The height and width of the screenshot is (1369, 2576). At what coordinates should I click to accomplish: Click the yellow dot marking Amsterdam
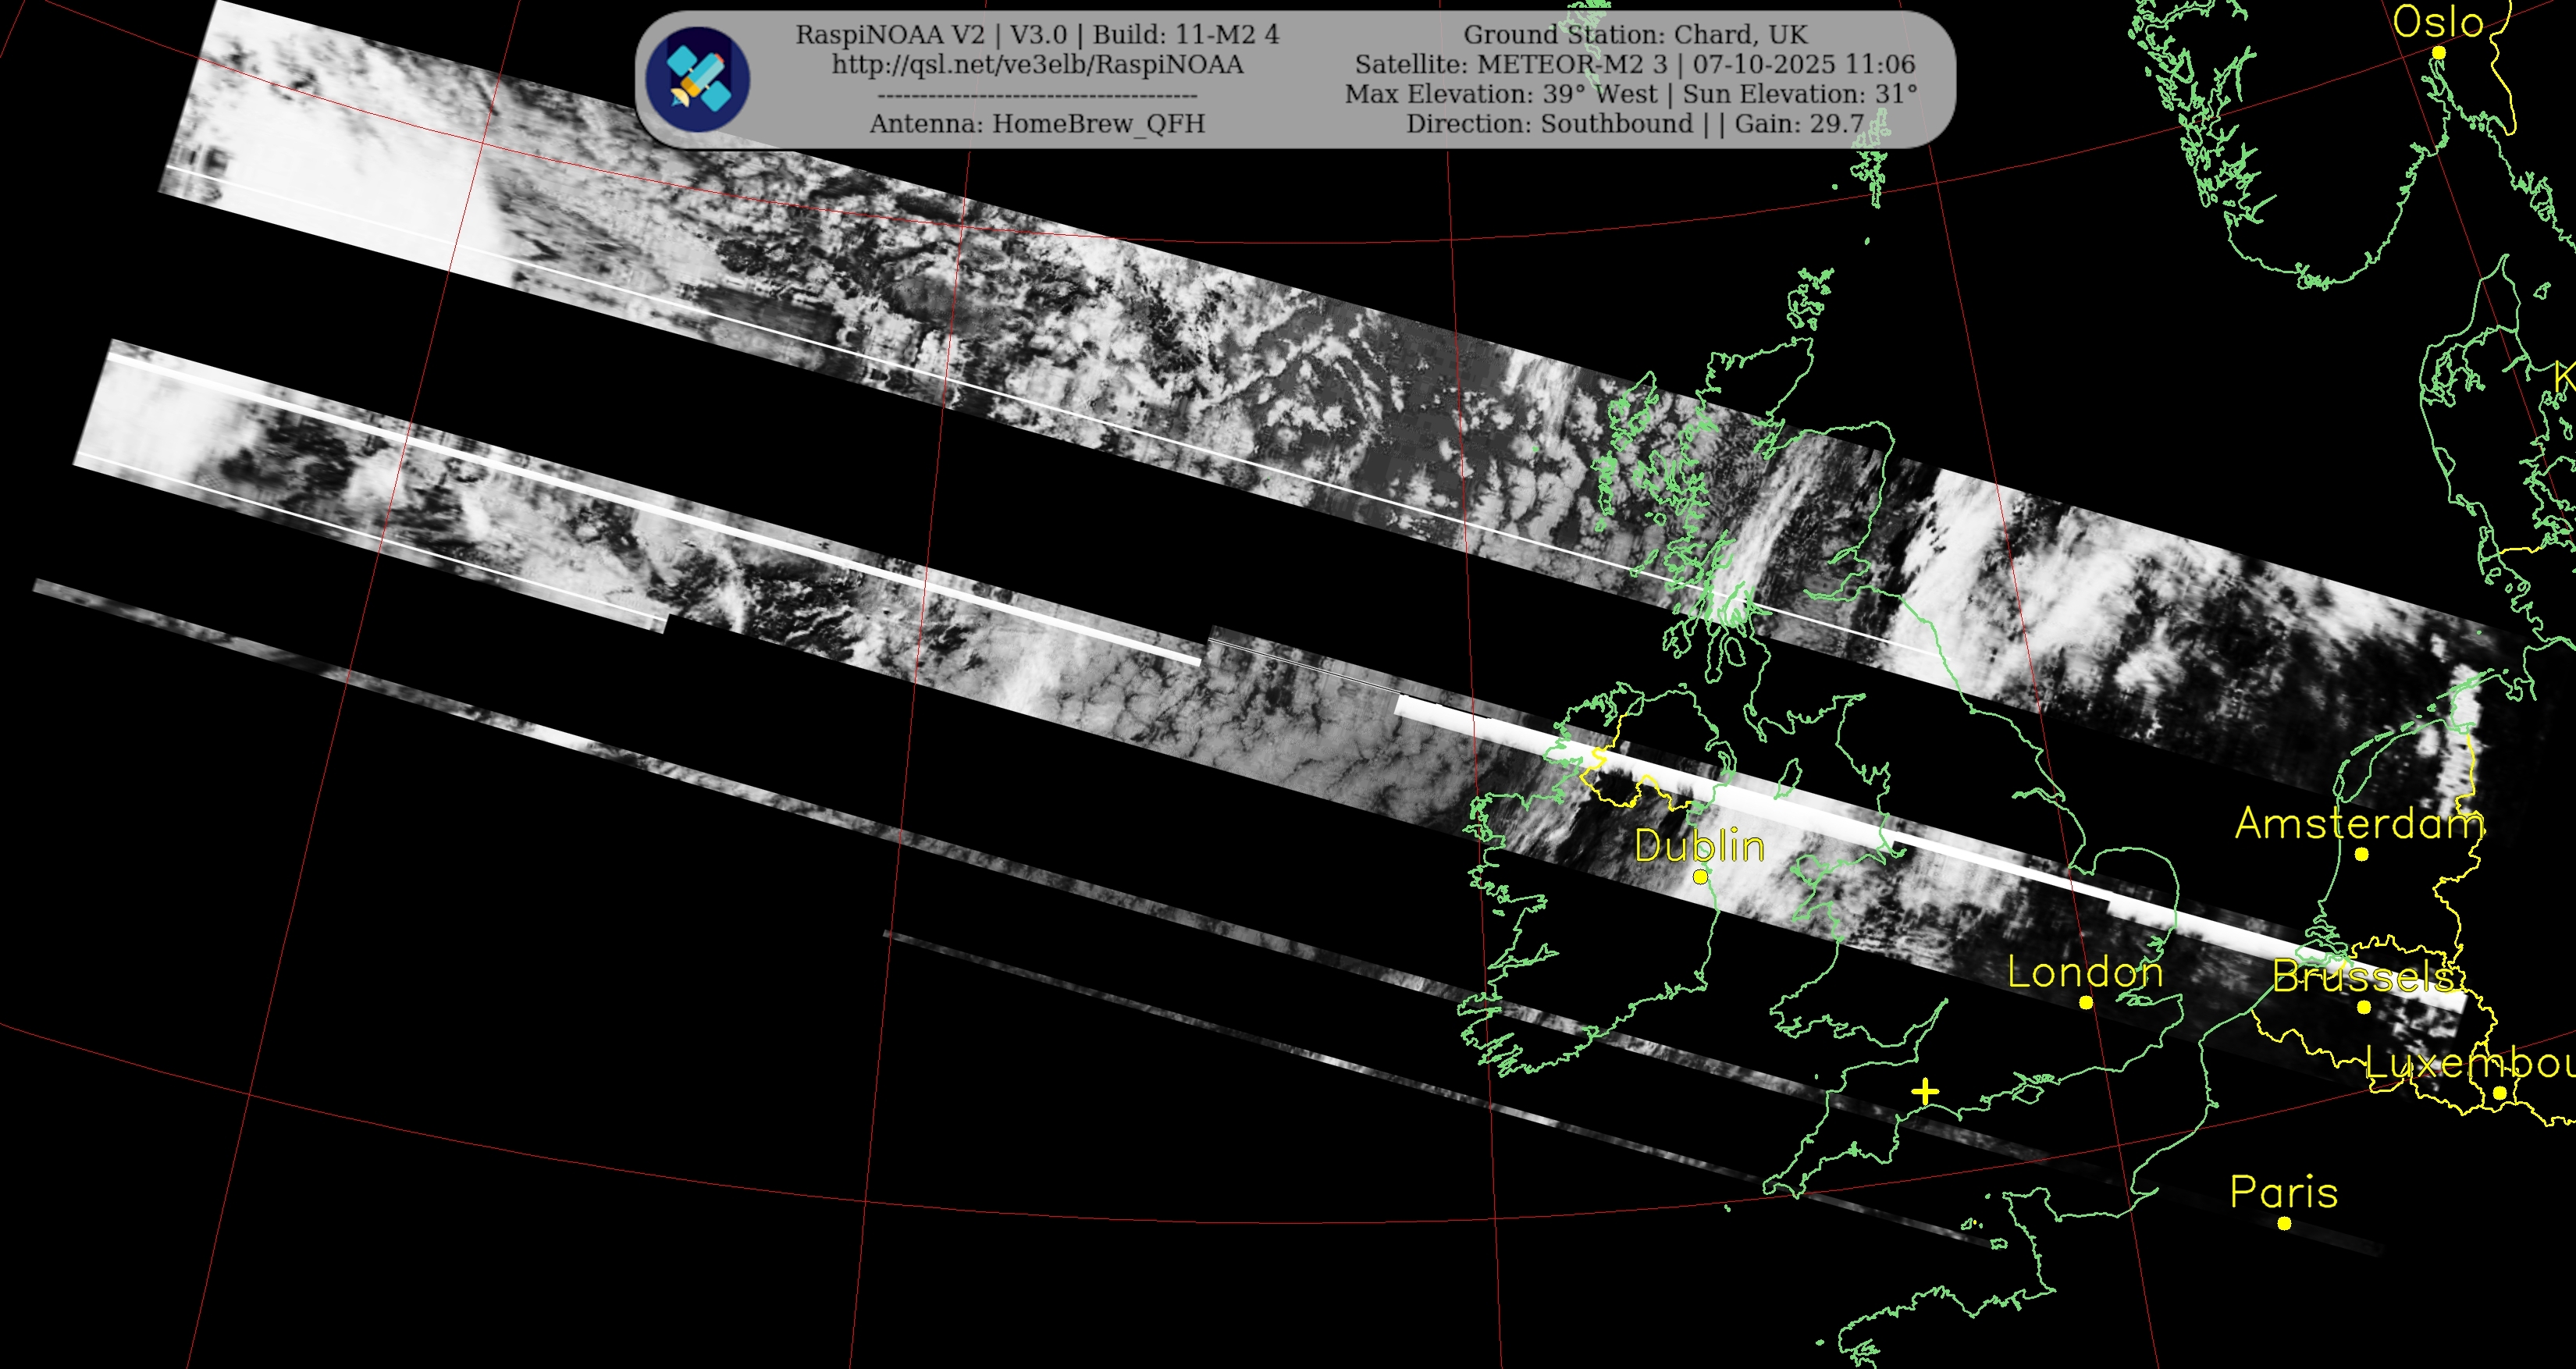[2361, 854]
